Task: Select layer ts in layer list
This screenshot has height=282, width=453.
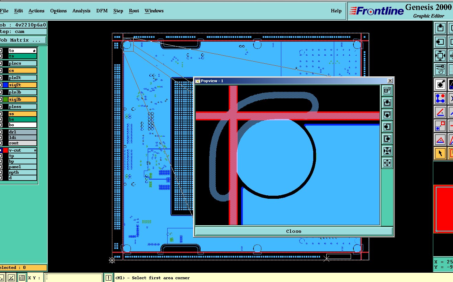Action: [x=22, y=56]
